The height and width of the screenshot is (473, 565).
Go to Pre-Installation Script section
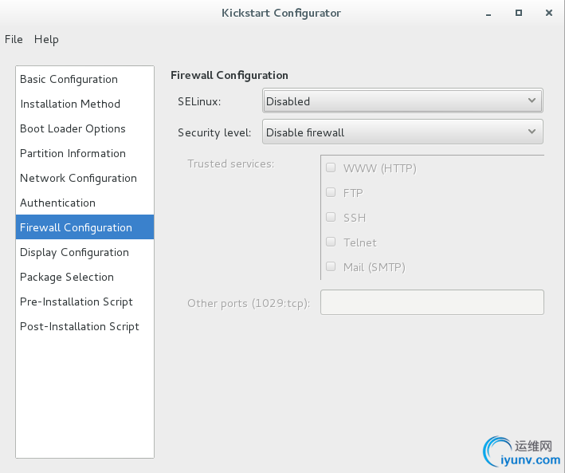[77, 302]
